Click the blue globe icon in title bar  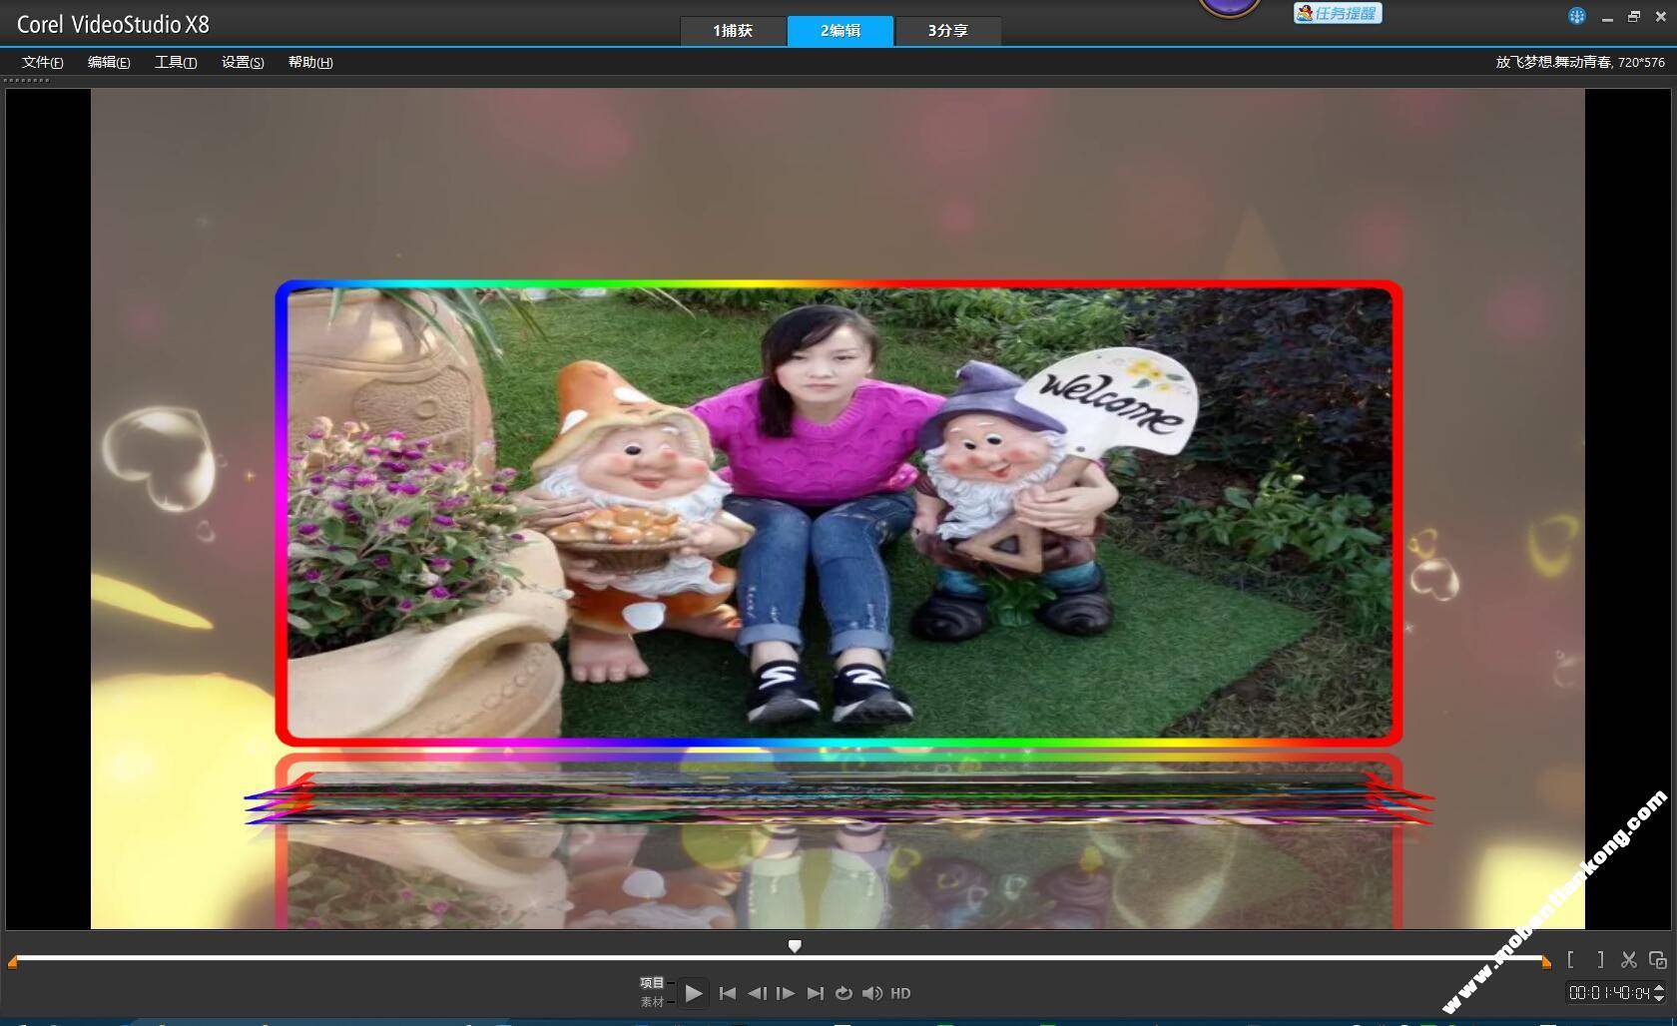1577,16
